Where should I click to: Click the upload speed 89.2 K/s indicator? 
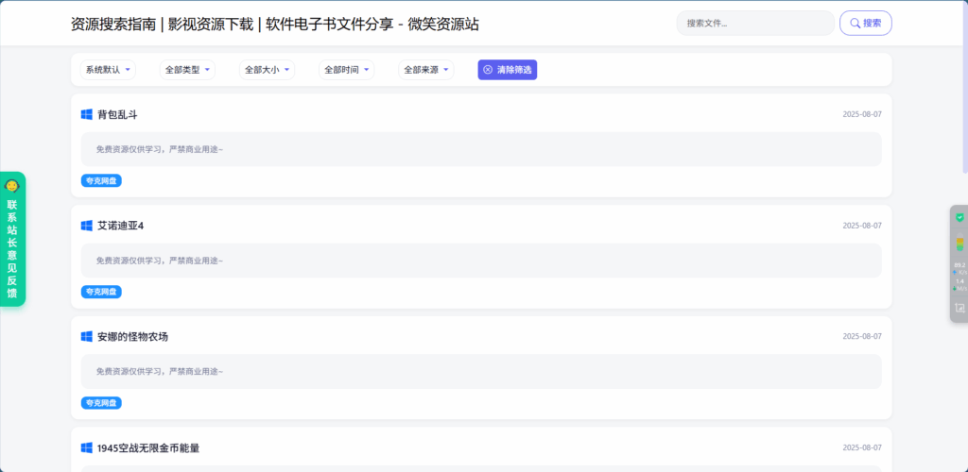pos(959,268)
